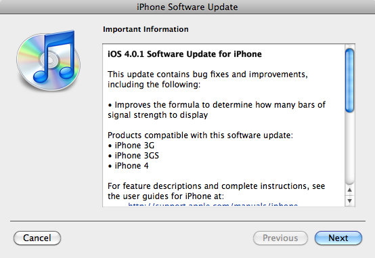Click the scrollbar down arrow

point(350,200)
